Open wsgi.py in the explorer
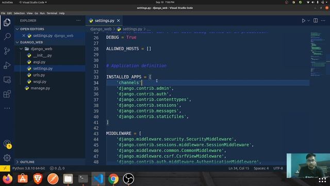The image size is (330, 186). pos(40,82)
